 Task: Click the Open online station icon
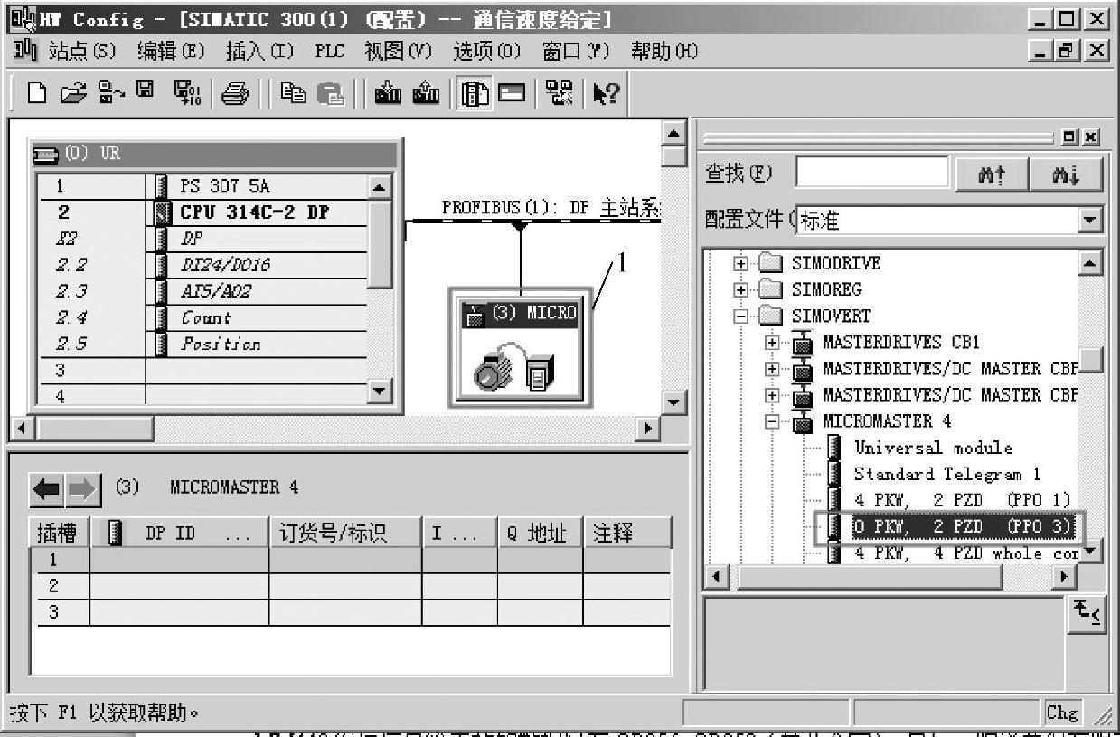112,93
